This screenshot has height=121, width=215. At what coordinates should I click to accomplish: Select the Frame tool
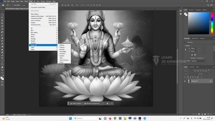click(2, 26)
